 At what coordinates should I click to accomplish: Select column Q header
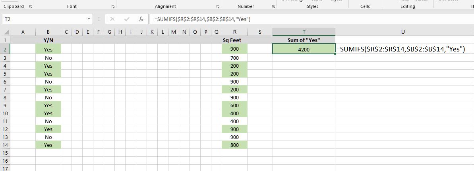tap(217, 32)
